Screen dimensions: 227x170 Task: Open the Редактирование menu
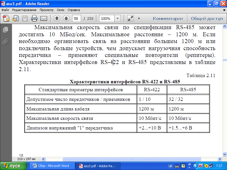click(24, 10)
